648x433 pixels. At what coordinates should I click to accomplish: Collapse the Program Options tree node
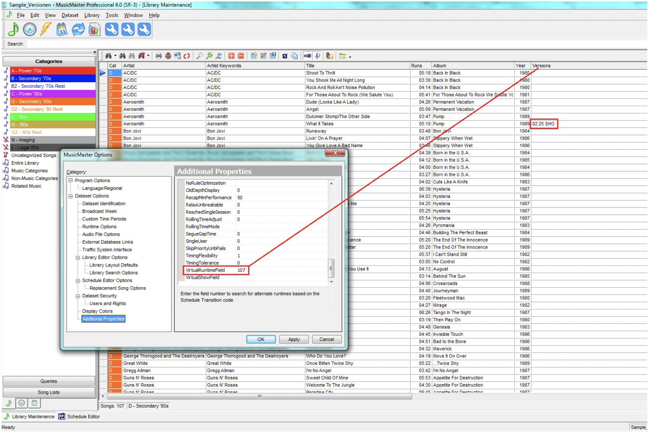71,181
